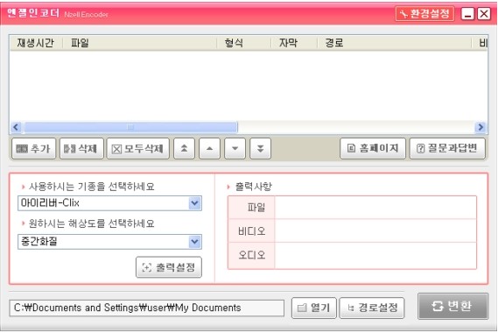
Task: Click the 열기 open folder button
Action: click(314, 308)
